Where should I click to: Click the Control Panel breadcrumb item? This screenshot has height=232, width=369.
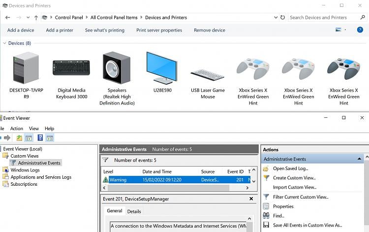pos(69,17)
